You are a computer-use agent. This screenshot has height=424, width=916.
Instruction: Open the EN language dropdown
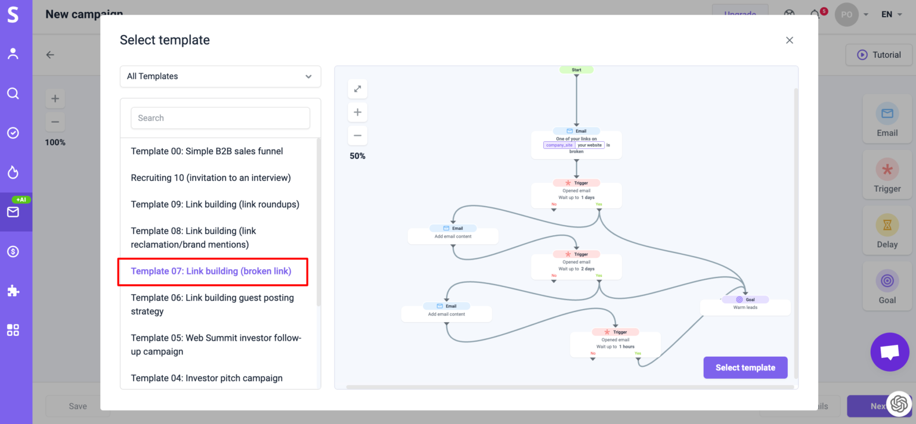(x=891, y=14)
